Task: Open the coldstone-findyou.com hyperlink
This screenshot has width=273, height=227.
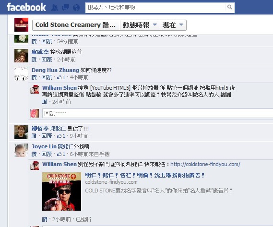Action: click(205, 164)
